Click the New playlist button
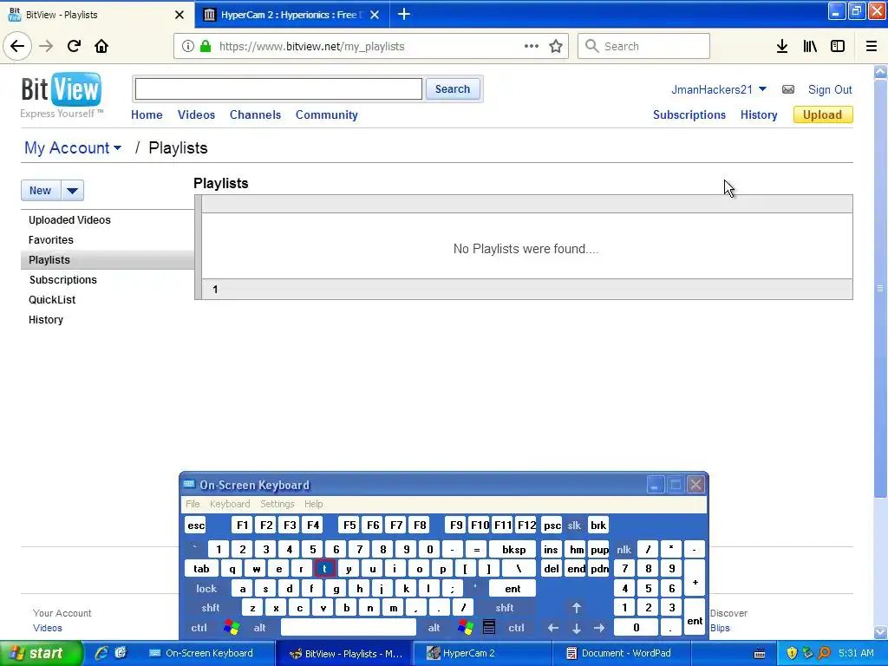Screen dimensions: 888x666 [40, 190]
